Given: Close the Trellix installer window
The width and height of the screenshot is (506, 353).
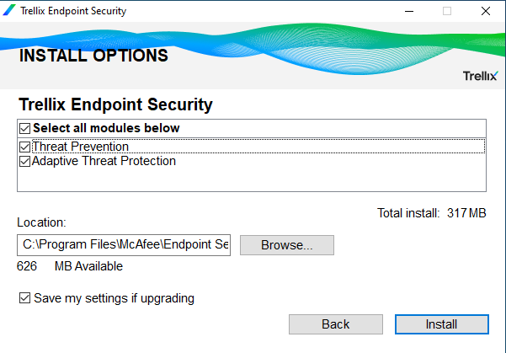Looking at the screenshot, I should click(x=485, y=11).
